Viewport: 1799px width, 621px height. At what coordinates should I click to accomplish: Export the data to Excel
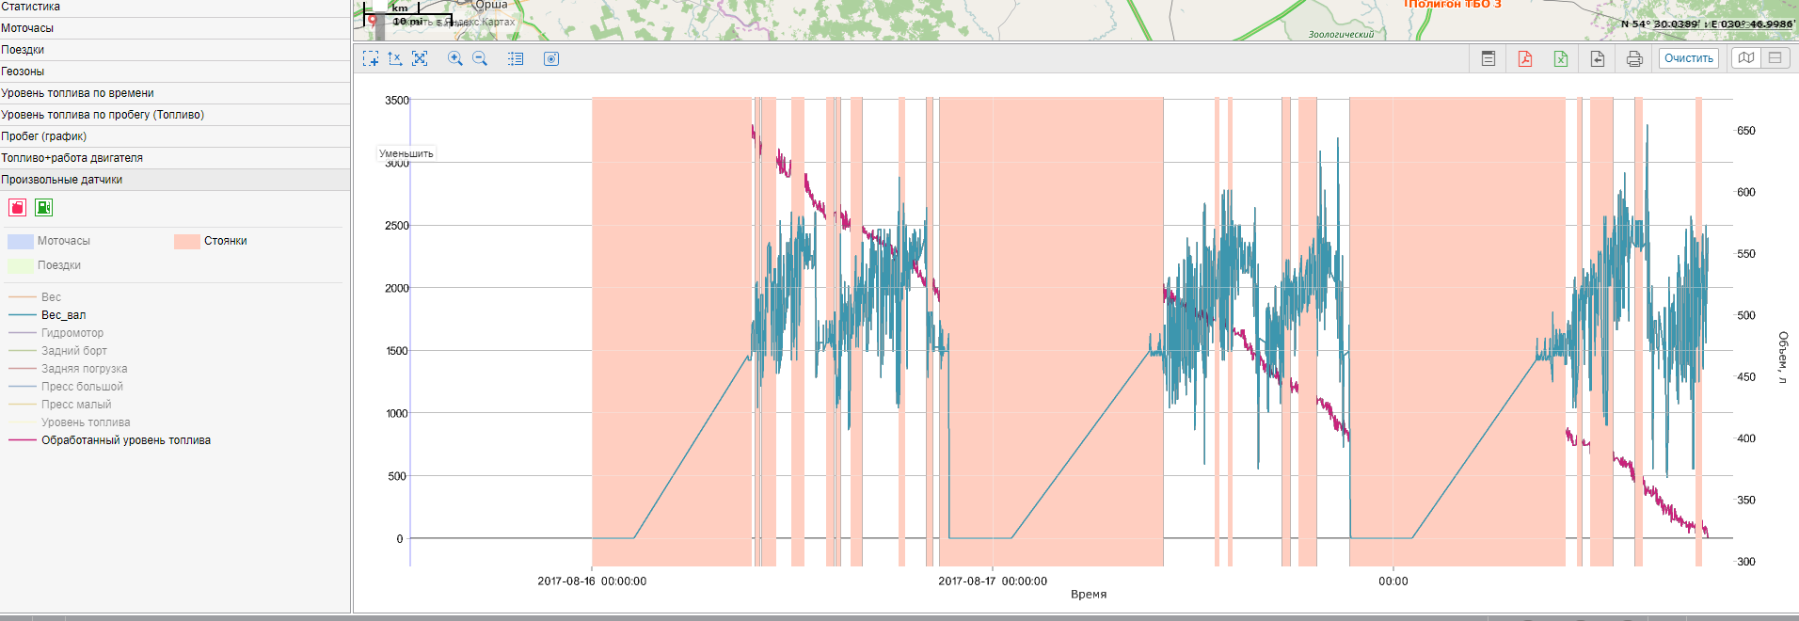point(1560,58)
